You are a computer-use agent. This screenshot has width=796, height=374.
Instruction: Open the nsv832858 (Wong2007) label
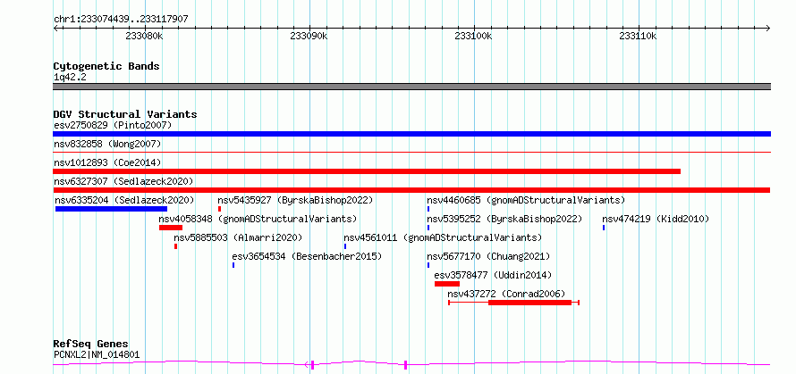click(107, 144)
